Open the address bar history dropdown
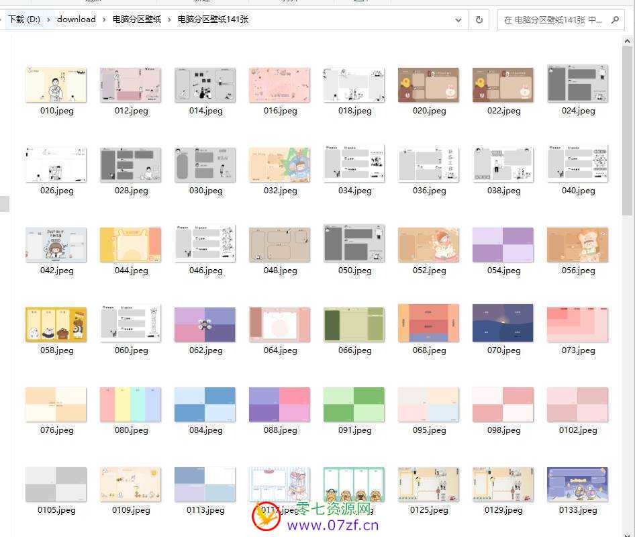Viewport: 635px width, 537px height. tap(458, 20)
